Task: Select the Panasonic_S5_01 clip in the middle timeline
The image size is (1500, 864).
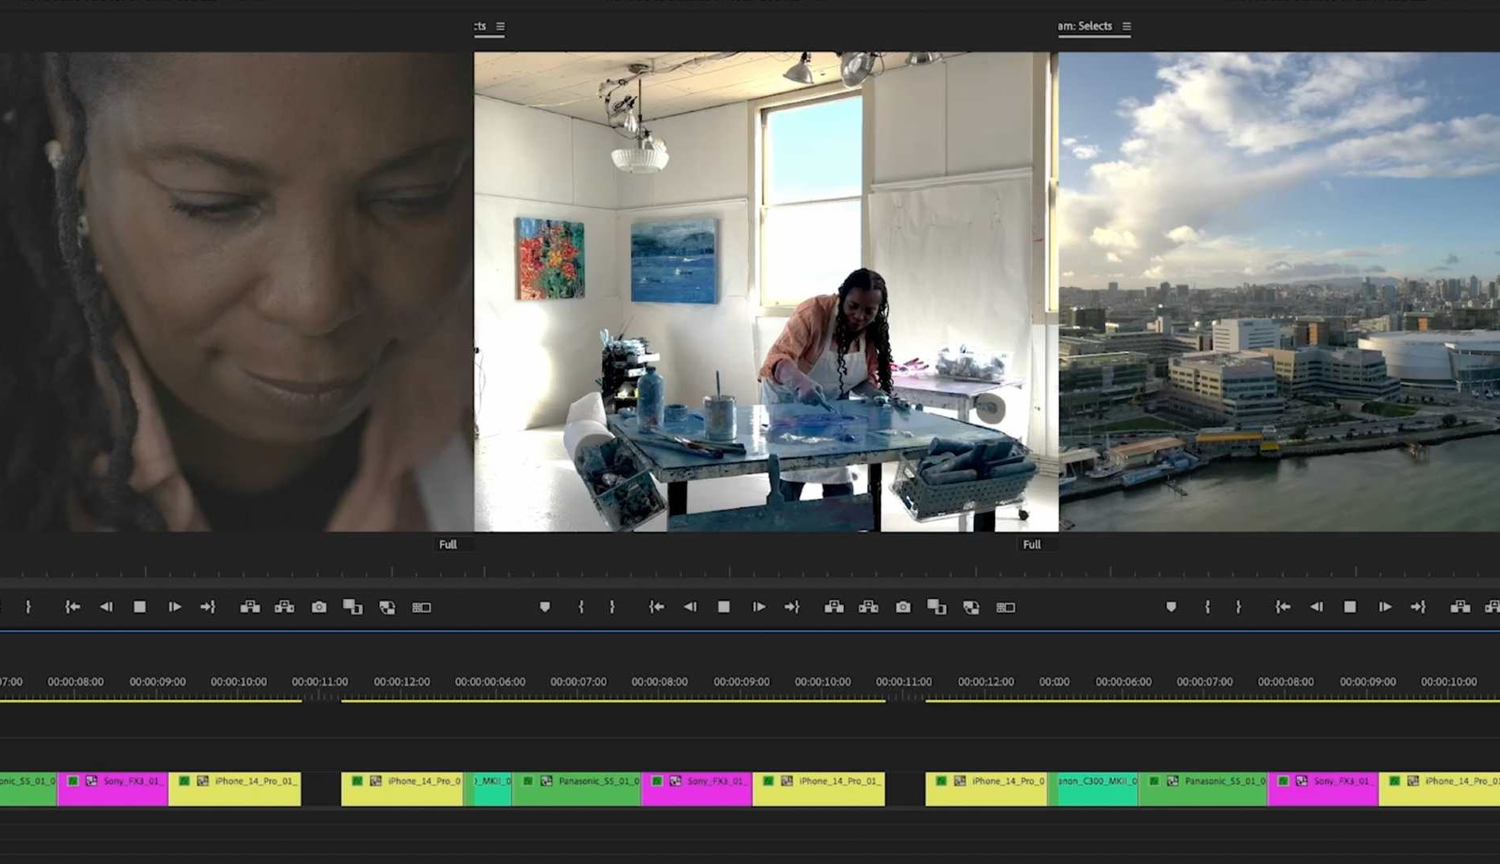Action: pos(576,789)
